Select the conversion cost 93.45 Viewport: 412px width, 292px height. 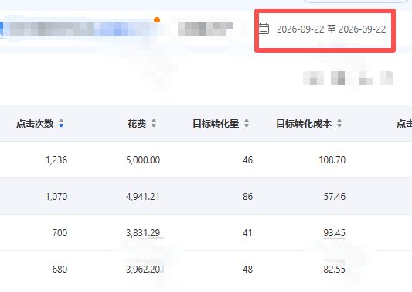coord(335,233)
